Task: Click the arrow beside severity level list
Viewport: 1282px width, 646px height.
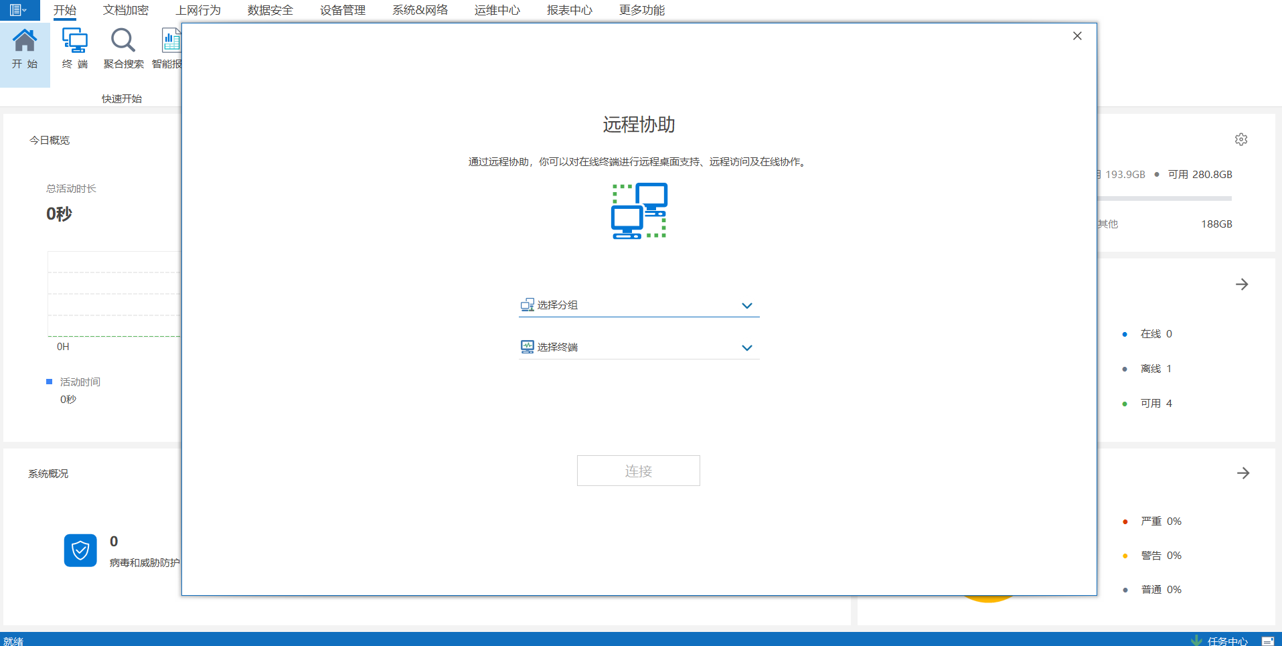Action: click(1243, 473)
